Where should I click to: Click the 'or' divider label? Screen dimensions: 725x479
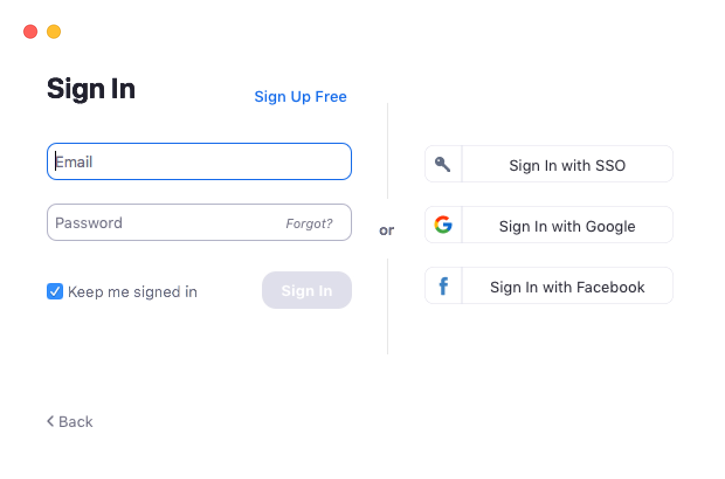click(x=386, y=230)
